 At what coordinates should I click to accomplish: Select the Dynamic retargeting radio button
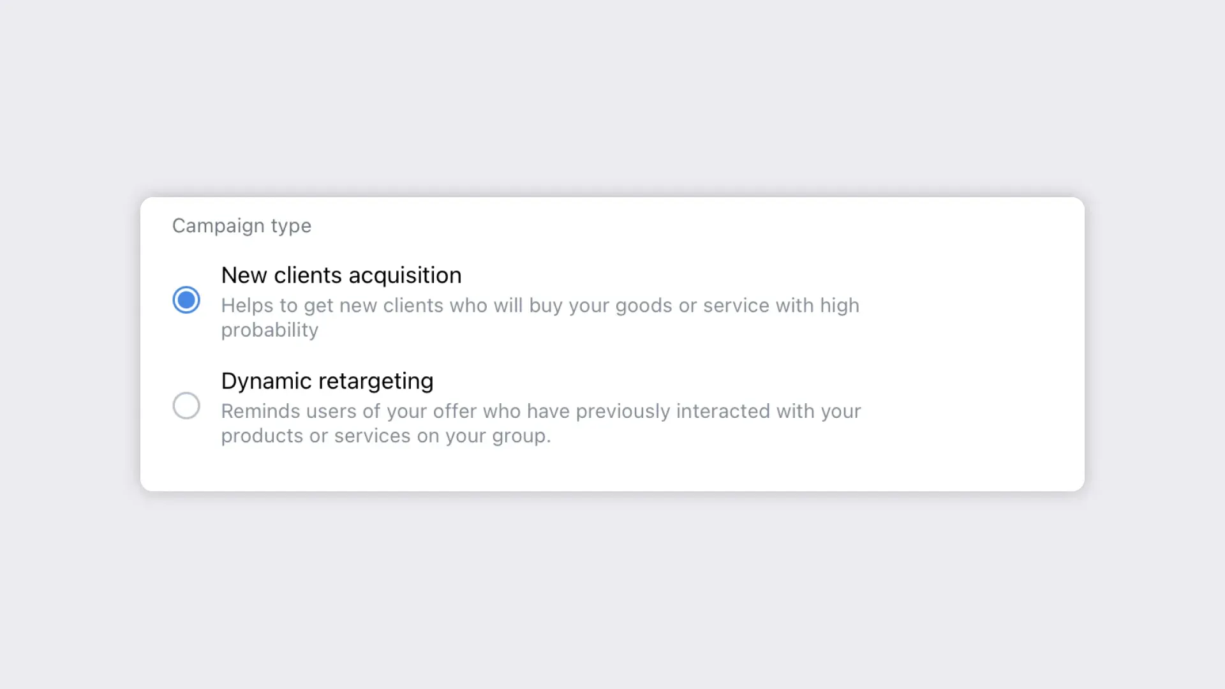coord(186,406)
